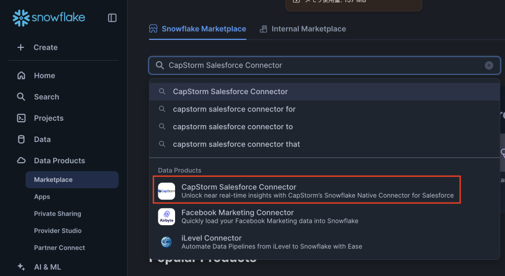
Task: Open AI & ML section
Action: (47, 267)
